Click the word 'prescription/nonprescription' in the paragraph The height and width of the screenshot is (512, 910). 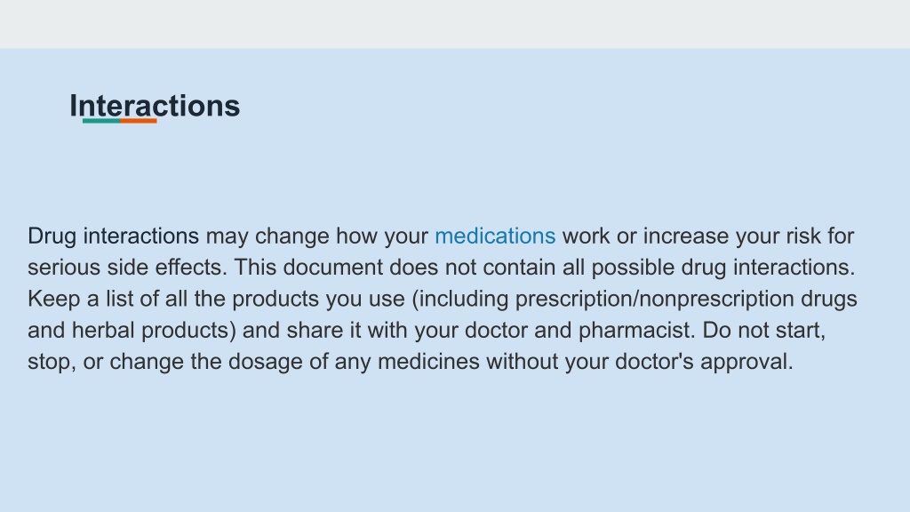click(655, 299)
